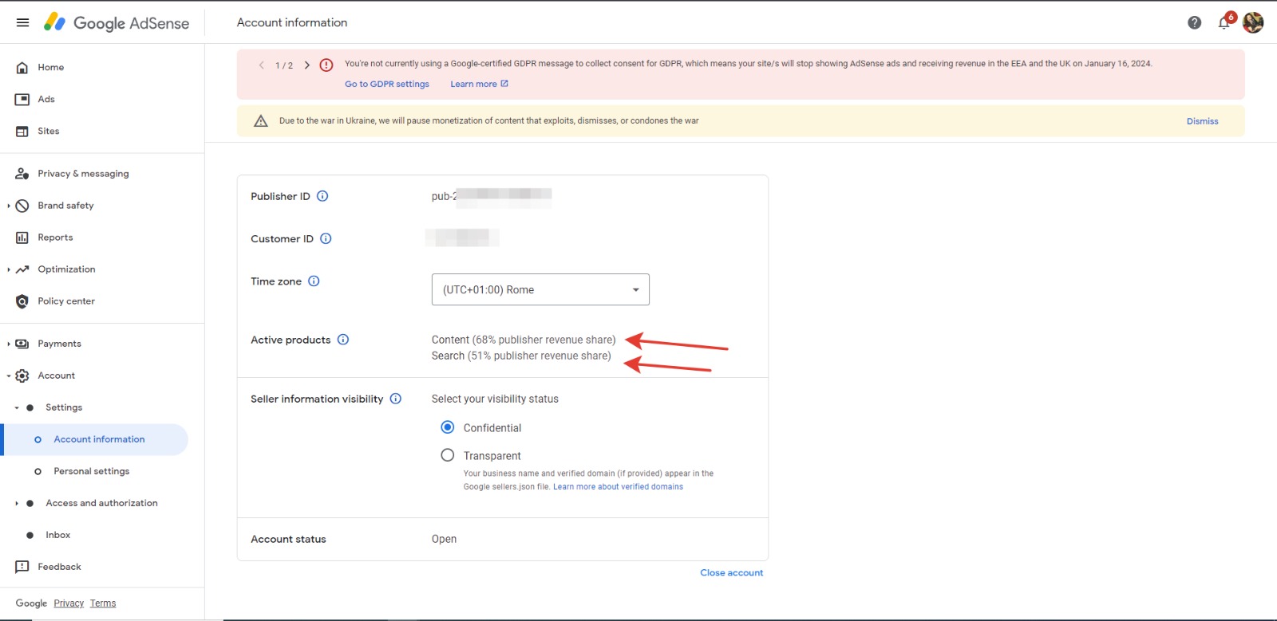Open the notifications bell
Viewport: 1277px width, 621px height.
point(1224,22)
